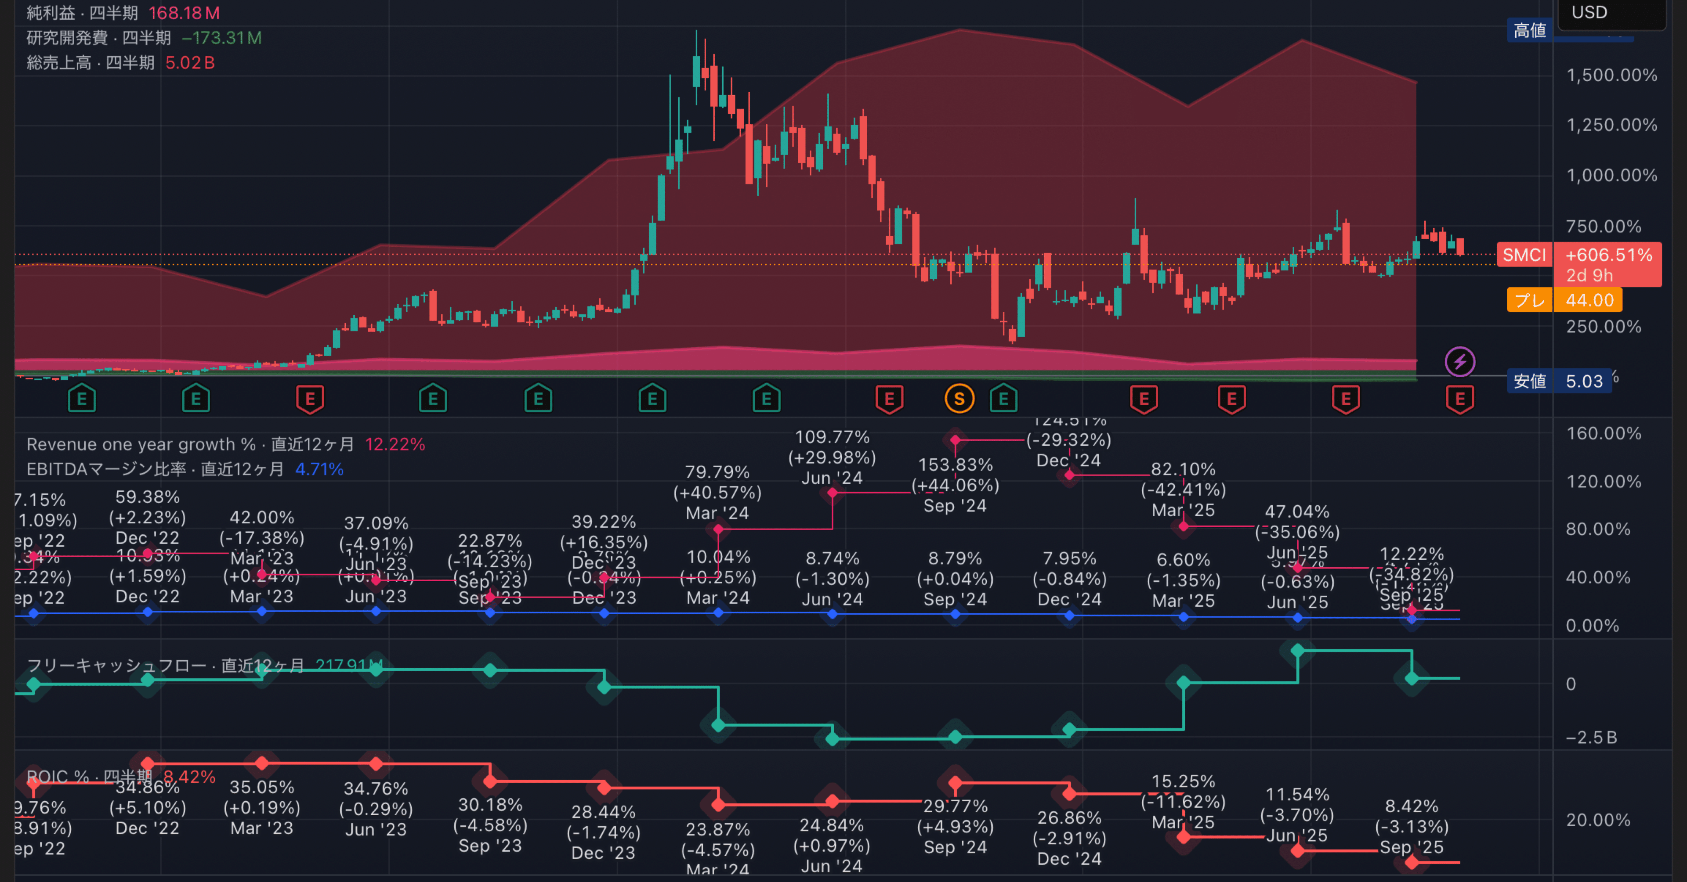This screenshot has width=1687, height=882.
Task: Click red E marker left of split marker
Action: tap(889, 399)
